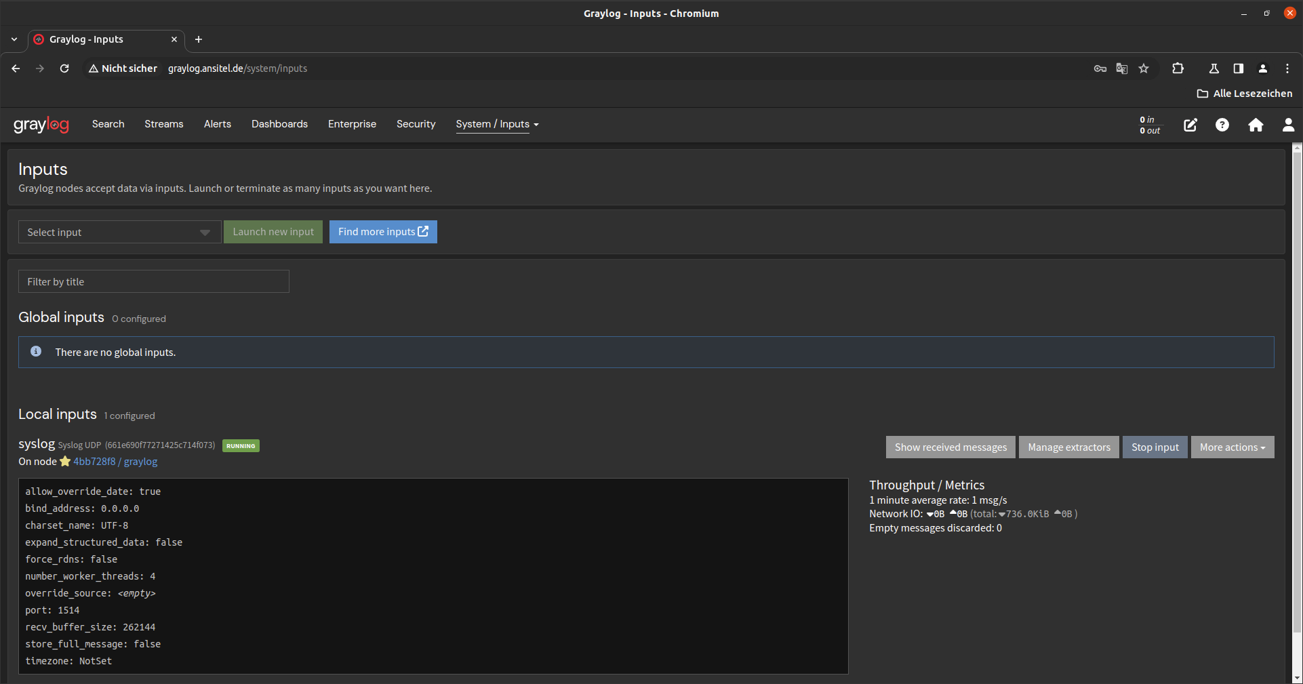Open the Select input dropdown
The width and height of the screenshot is (1303, 684).
click(x=119, y=232)
